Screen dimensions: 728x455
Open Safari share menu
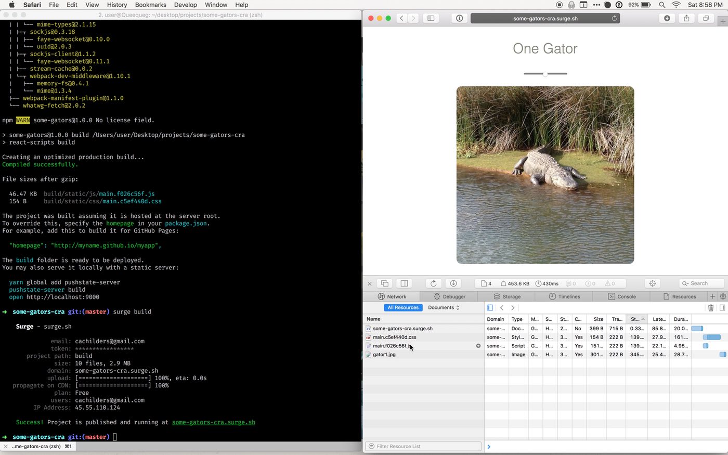pyautogui.click(x=686, y=18)
